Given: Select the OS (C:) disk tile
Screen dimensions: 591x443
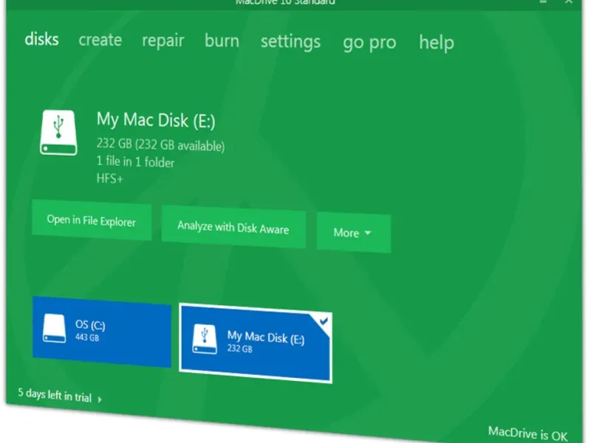Looking at the screenshot, I should tap(102, 332).
